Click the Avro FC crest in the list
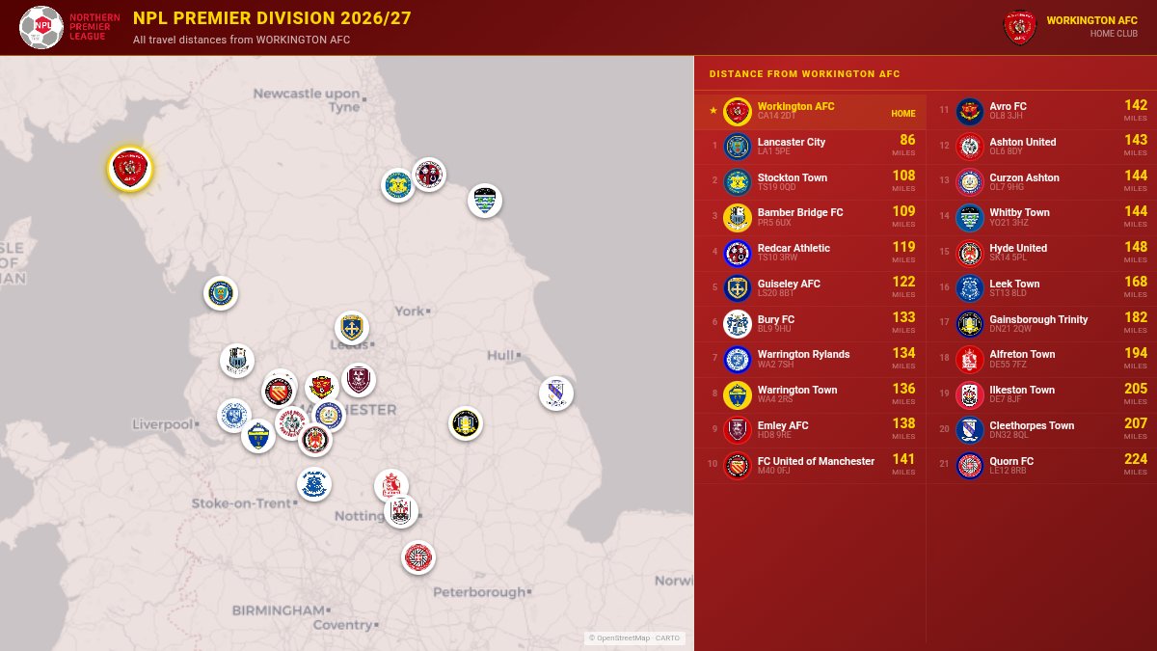Screen dimensions: 1157x651 pos(970,112)
